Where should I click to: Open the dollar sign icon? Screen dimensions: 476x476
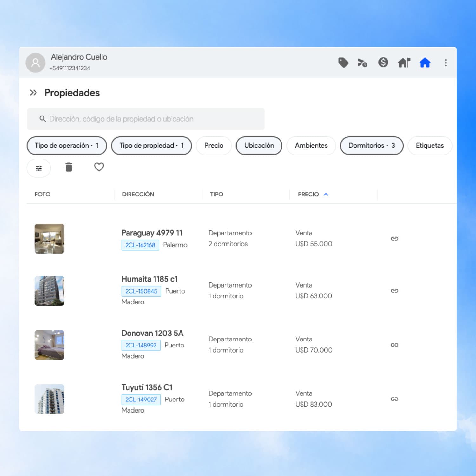[383, 62]
